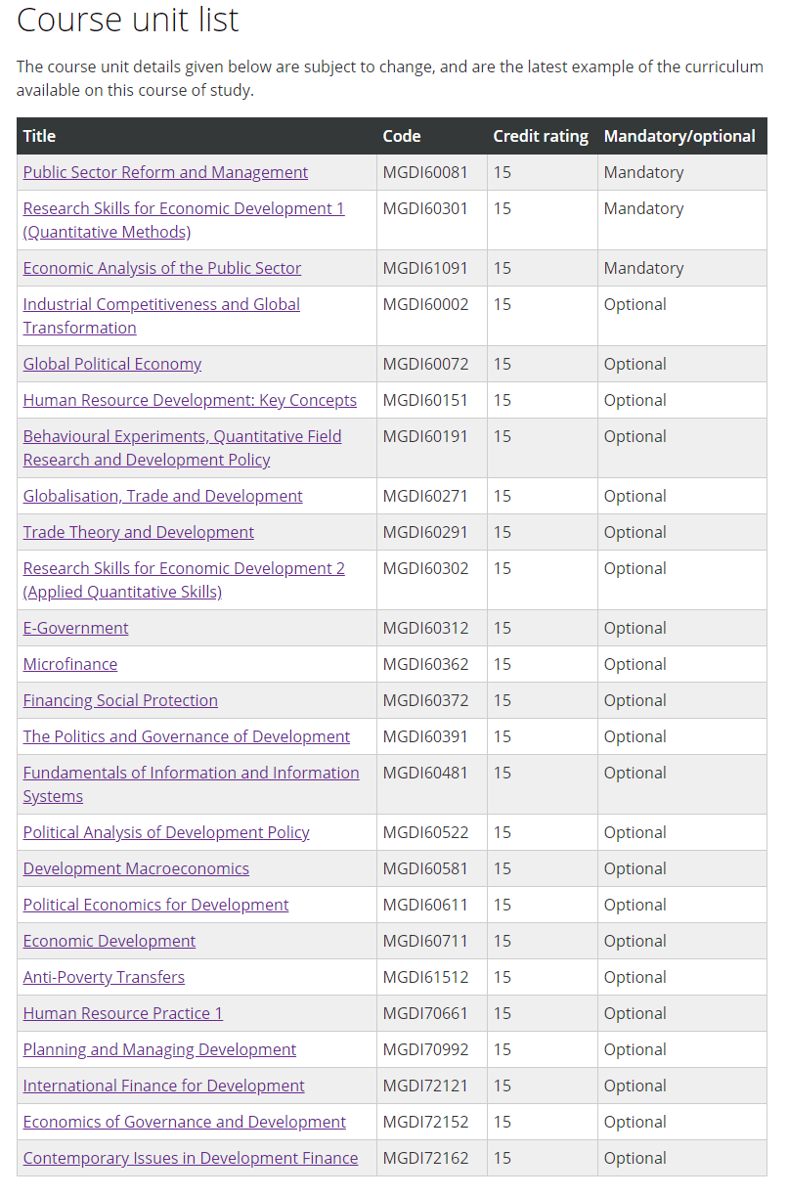This screenshot has height=1197, width=788.
Task: Open Industrial Competitiveness and Global Transformation
Action: pos(161,304)
